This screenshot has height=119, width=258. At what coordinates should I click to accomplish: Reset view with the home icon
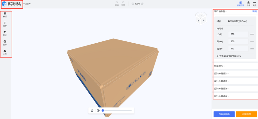(x=92, y=110)
